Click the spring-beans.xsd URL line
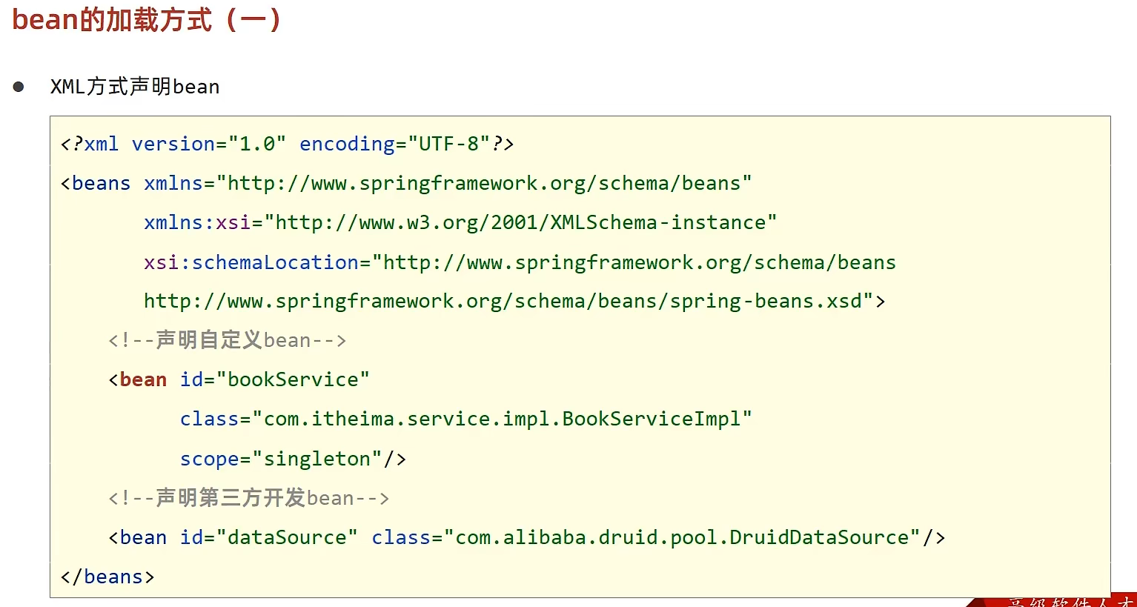Viewport: 1137px width, 607px height. [x=514, y=302]
